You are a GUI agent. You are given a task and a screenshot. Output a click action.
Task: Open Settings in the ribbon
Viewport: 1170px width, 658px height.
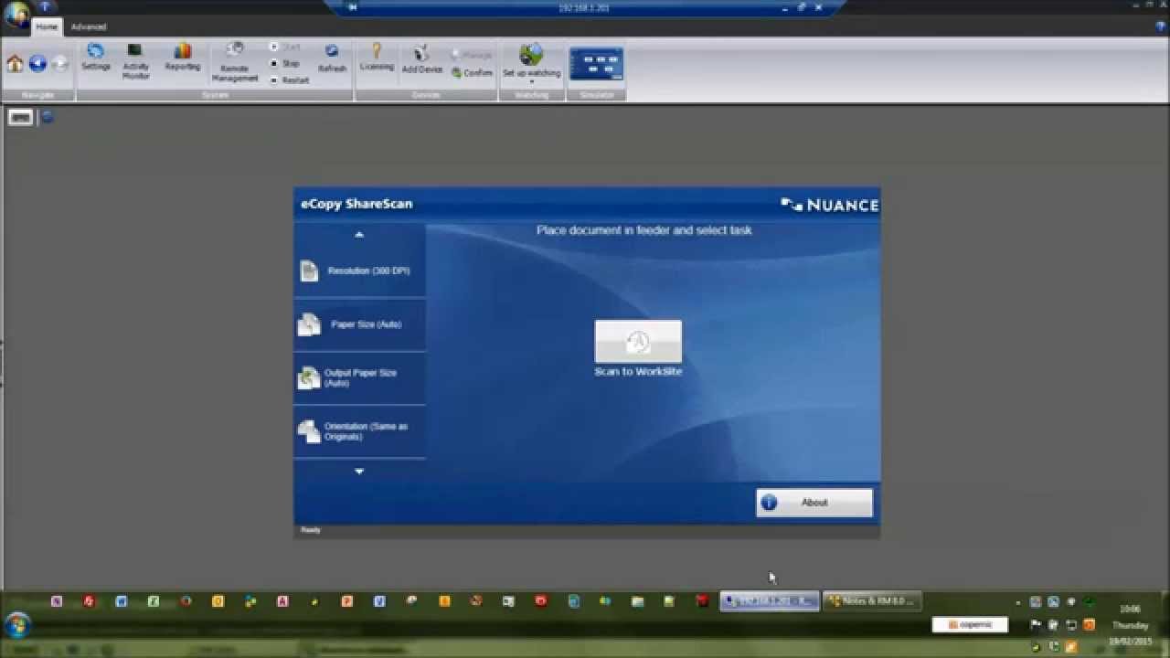[96, 57]
